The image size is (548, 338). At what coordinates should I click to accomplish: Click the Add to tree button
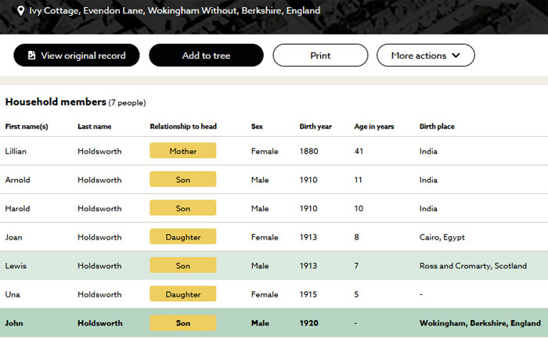coord(206,56)
